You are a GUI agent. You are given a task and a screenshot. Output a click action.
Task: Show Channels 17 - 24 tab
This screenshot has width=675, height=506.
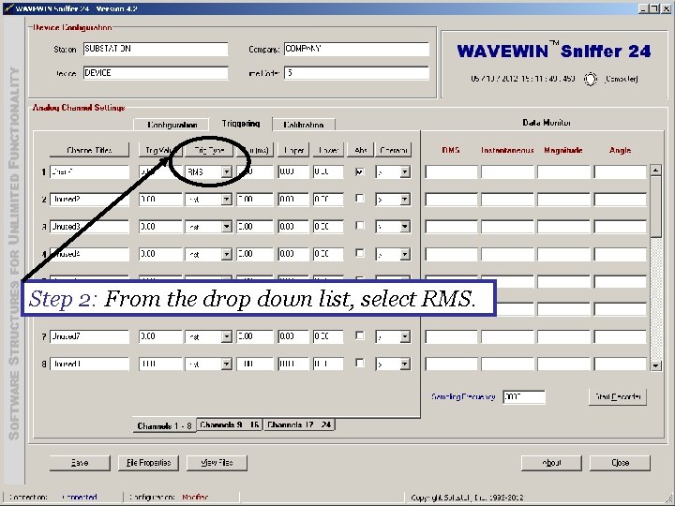pyautogui.click(x=299, y=424)
